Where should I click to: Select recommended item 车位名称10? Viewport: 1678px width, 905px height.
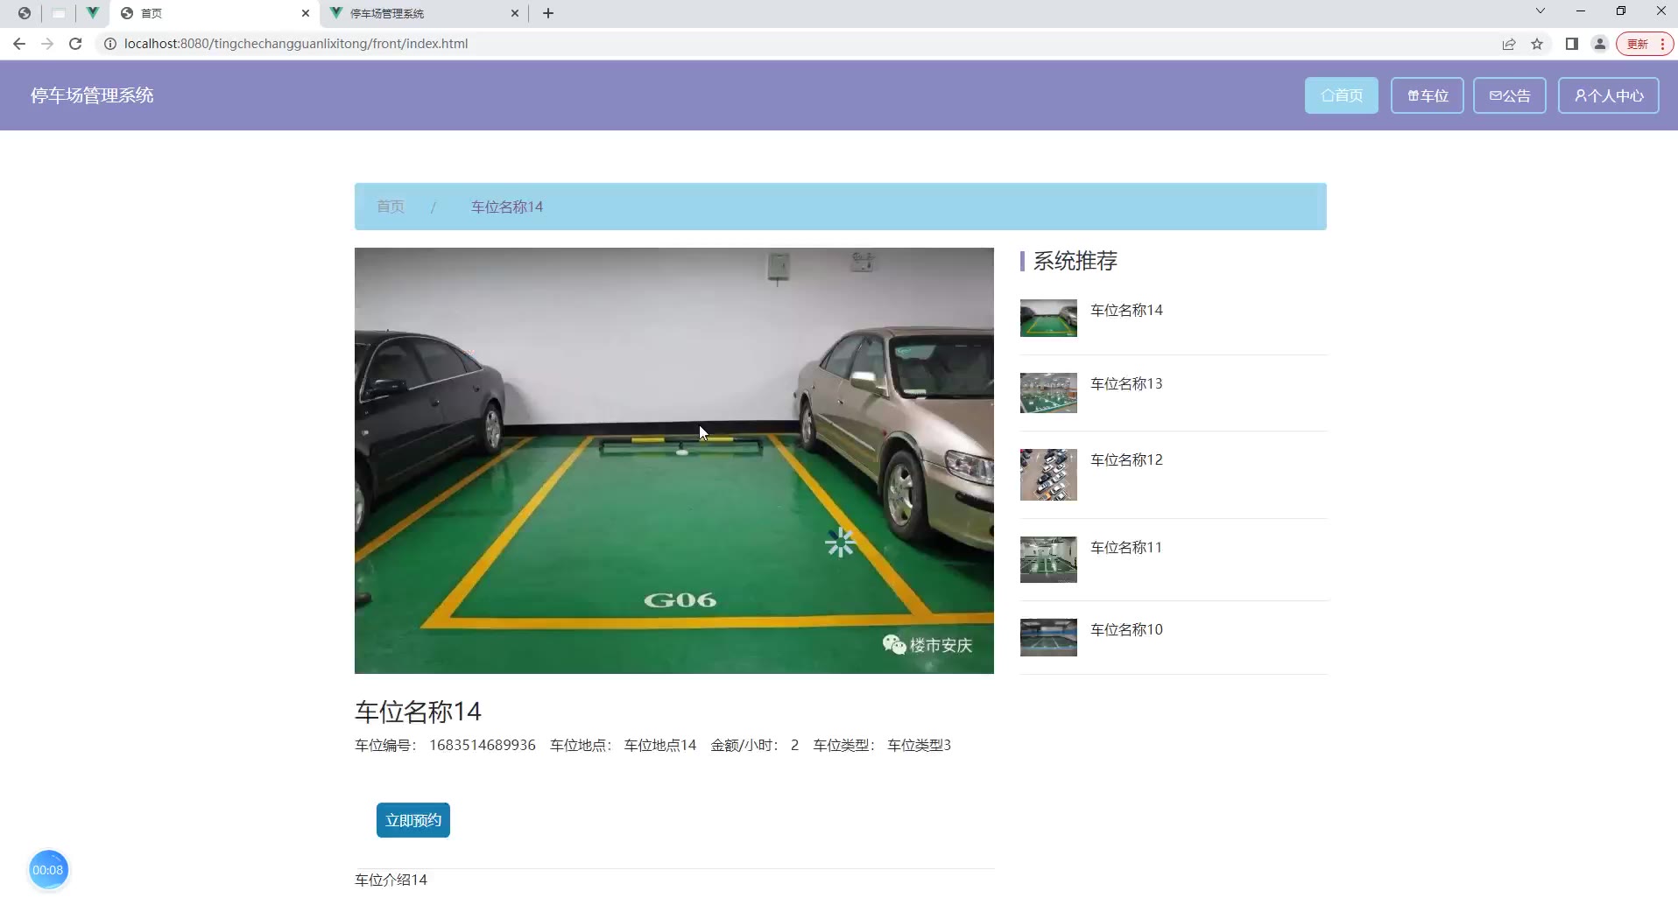tap(1126, 629)
